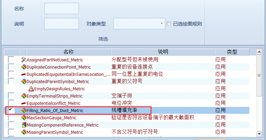The image size is (266, 140).
Task: Click description 空端子排
Action: (x=122, y=96)
